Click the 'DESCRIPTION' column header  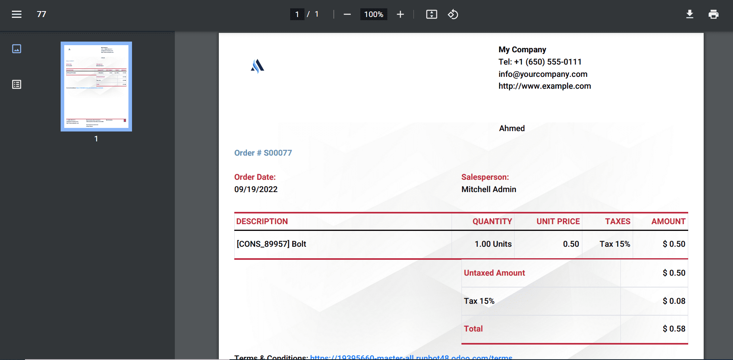(x=262, y=221)
